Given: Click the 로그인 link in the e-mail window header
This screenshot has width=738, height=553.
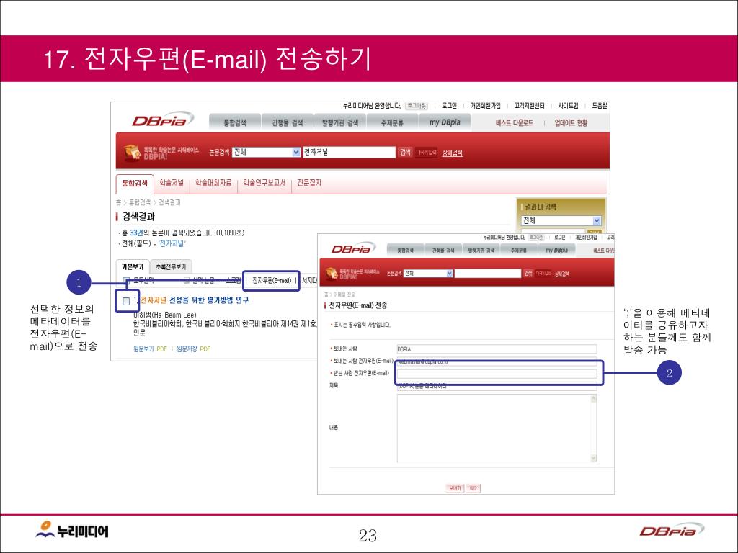Looking at the screenshot, I should (x=559, y=238).
